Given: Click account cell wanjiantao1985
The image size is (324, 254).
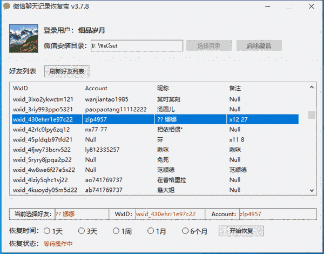Looking at the screenshot, I should tap(106, 99).
